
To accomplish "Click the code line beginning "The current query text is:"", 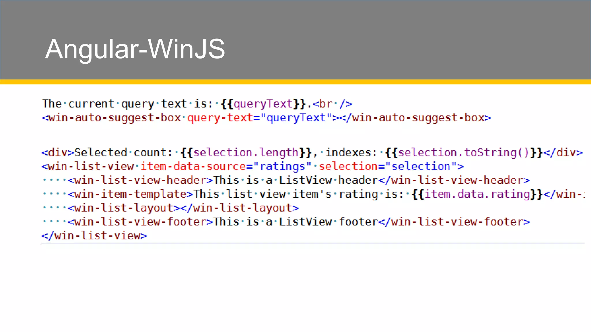I will 197,104.
